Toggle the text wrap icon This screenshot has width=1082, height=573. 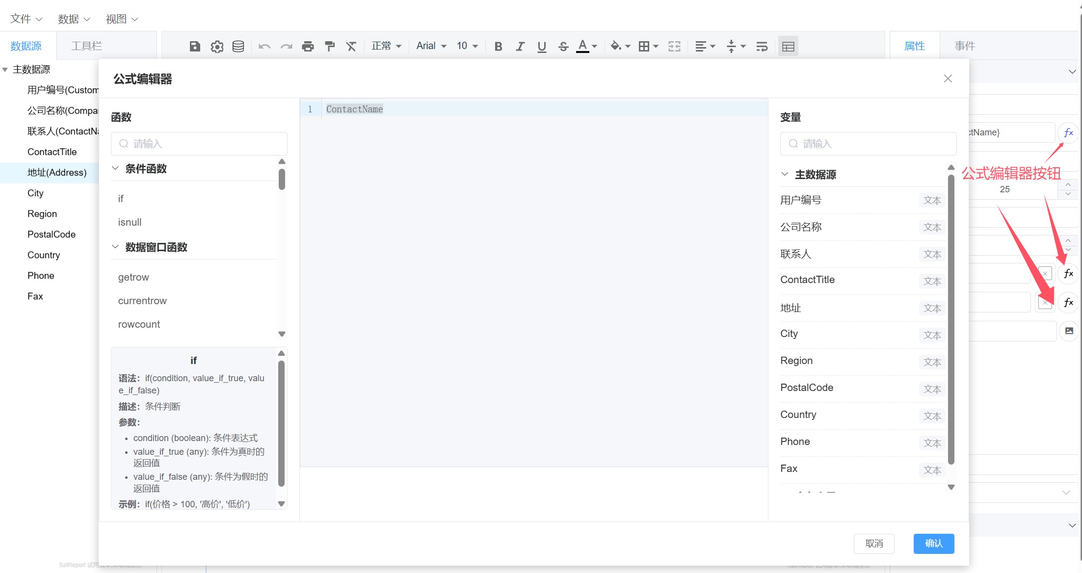click(x=762, y=46)
